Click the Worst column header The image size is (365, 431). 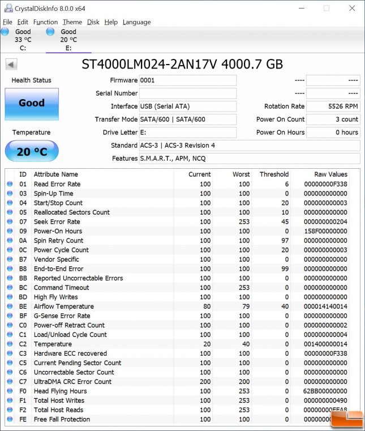pos(241,174)
